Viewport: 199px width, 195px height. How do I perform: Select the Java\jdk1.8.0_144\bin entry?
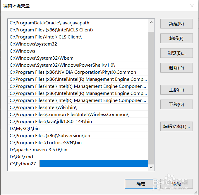point(78,121)
